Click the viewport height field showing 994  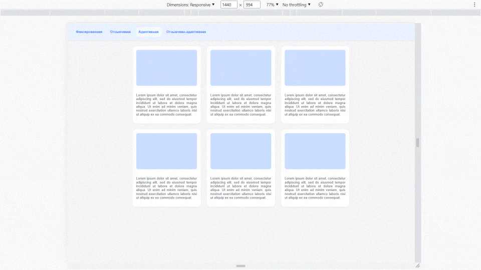[x=252, y=4]
